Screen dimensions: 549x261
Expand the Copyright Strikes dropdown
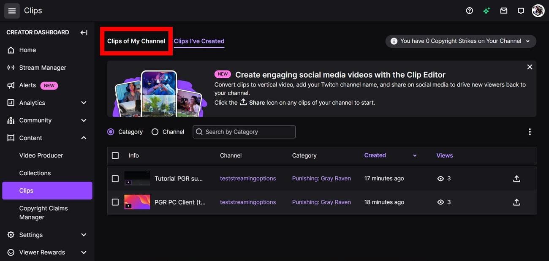click(527, 41)
